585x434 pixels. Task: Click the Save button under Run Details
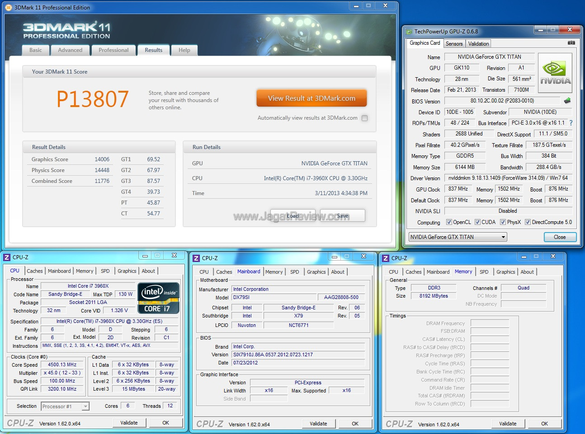tap(342, 216)
